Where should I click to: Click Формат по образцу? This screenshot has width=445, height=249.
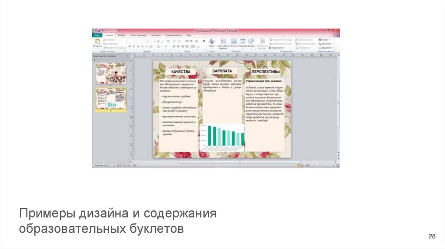pyautogui.click(x=114, y=48)
